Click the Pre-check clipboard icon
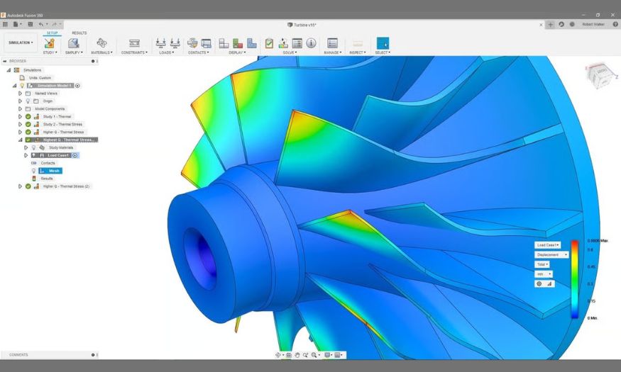 coord(269,43)
